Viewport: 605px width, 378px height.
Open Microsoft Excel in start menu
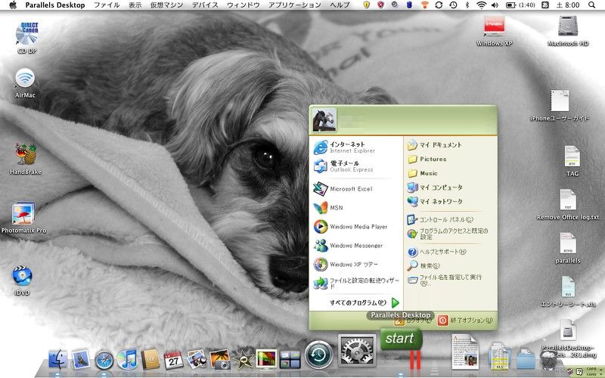pos(343,188)
